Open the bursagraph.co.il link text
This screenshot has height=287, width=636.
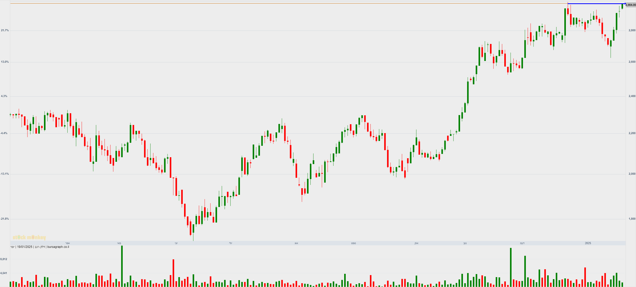click(x=58, y=247)
